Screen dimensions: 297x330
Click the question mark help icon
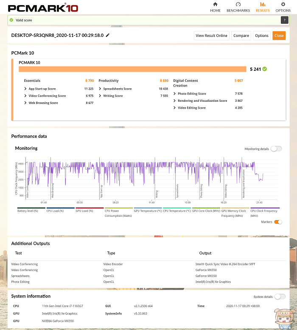[284, 20]
